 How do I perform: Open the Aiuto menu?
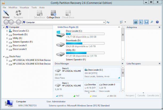[42, 7]
